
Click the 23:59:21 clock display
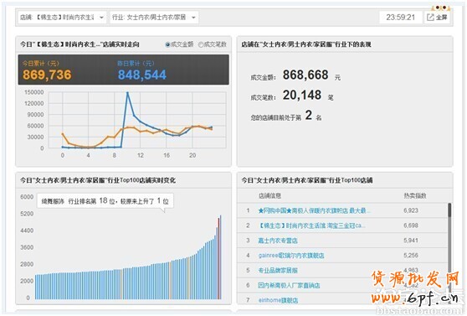[x=400, y=18]
